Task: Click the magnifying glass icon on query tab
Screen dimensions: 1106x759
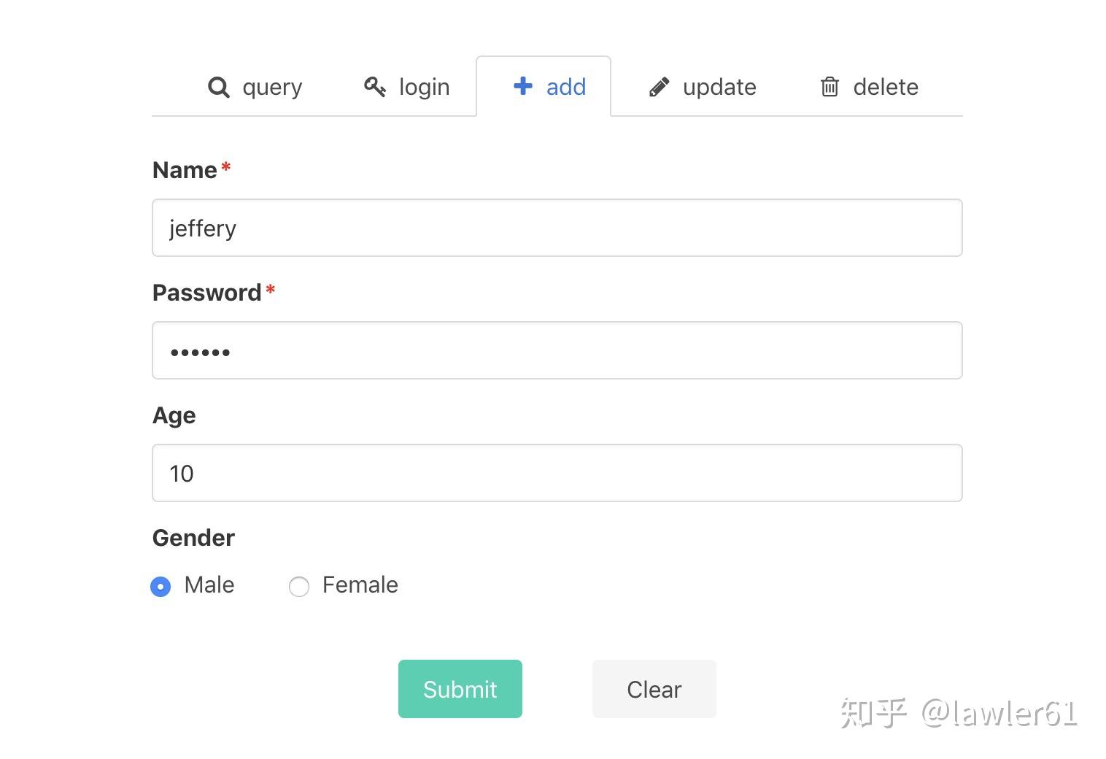Action: coord(218,87)
